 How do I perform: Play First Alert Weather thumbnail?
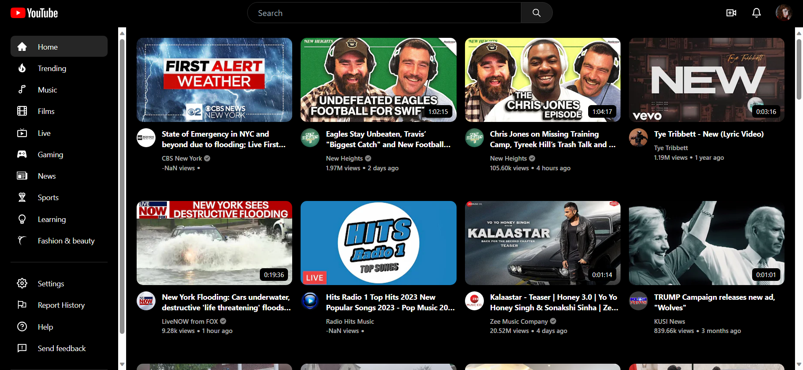pyautogui.click(x=214, y=80)
